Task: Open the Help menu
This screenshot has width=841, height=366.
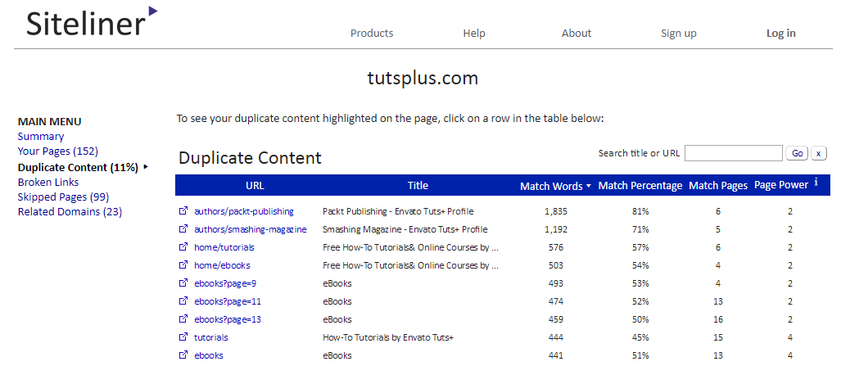Action: (x=474, y=34)
